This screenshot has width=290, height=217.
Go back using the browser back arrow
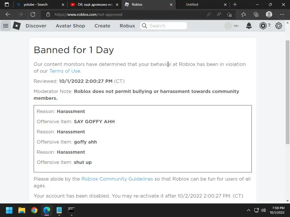point(8,14)
